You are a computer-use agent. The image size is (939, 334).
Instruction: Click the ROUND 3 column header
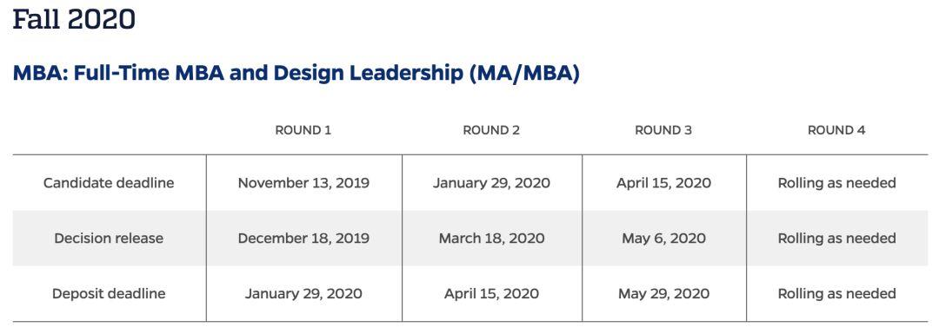coord(663,130)
